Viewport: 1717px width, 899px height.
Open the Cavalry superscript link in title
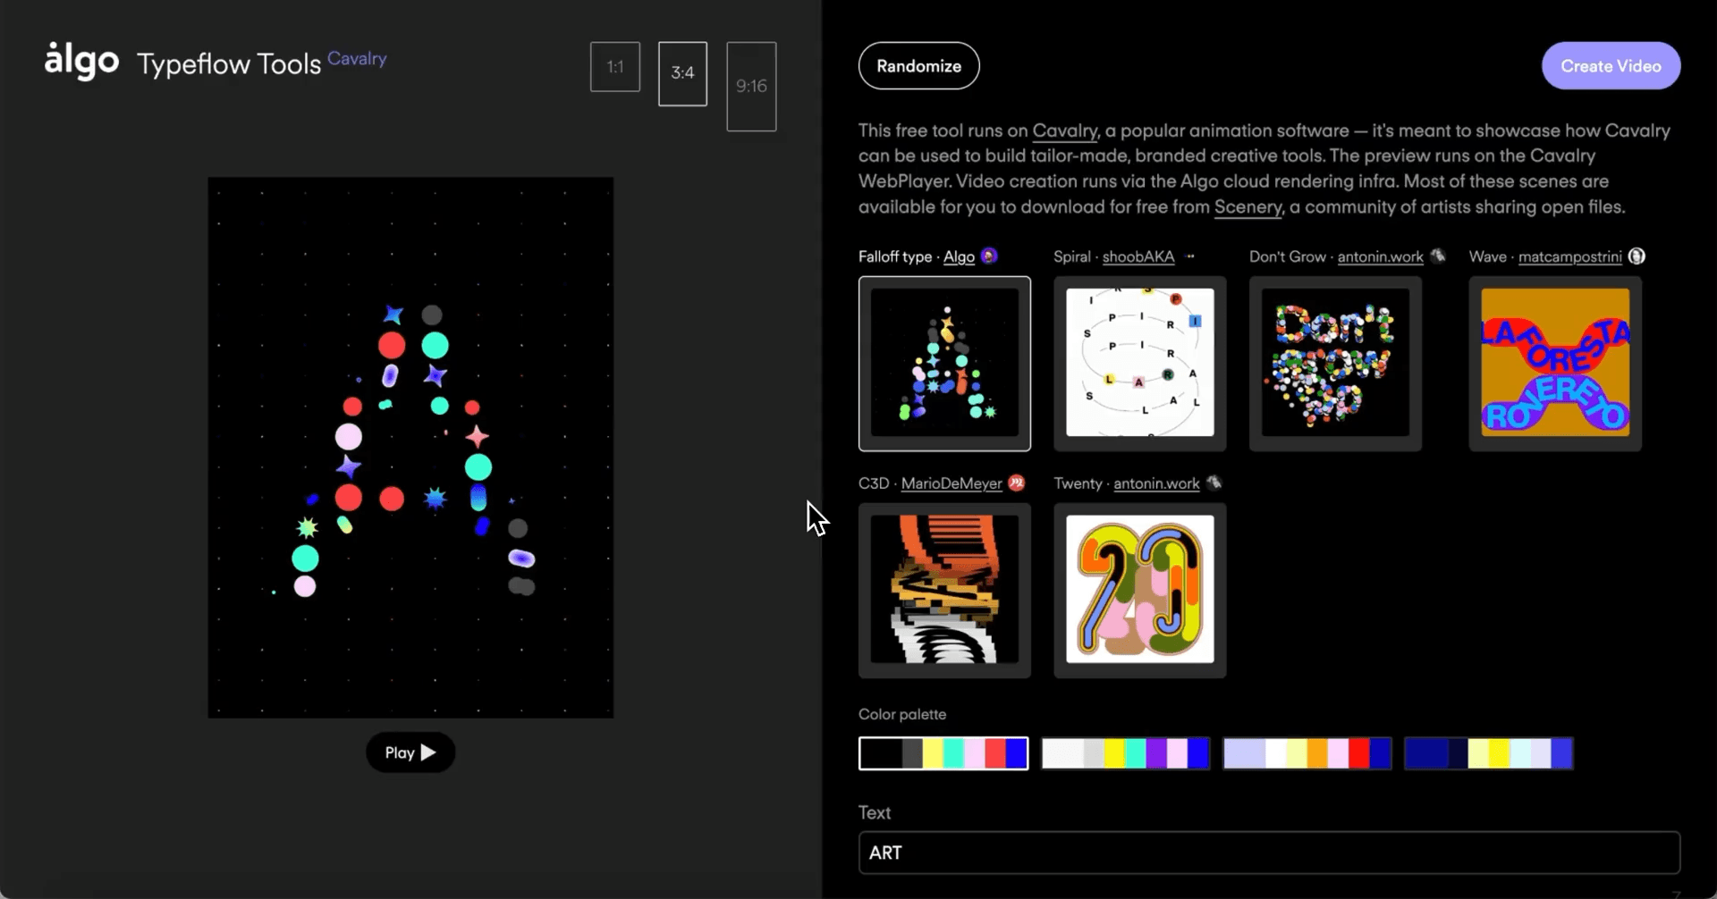357,58
